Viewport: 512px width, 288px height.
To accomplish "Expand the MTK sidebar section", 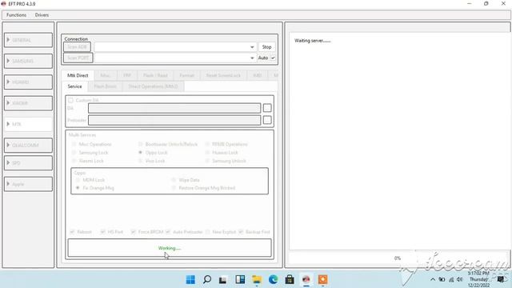I will pyautogui.click(x=29, y=124).
